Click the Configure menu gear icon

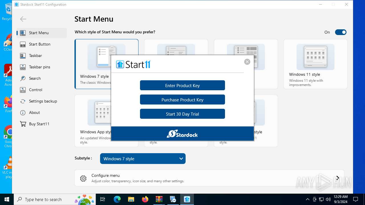pos(83,179)
